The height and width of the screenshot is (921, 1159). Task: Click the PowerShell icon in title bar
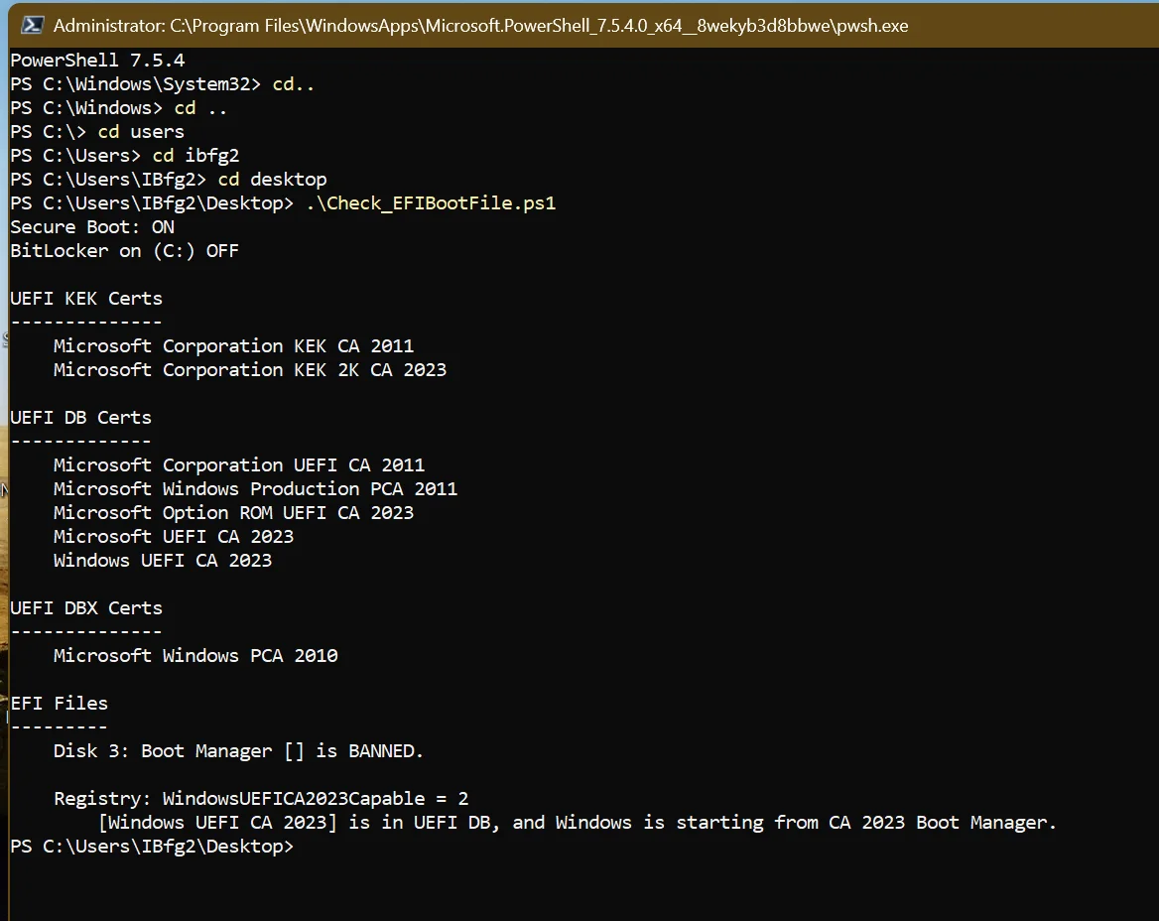coord(32,25)
